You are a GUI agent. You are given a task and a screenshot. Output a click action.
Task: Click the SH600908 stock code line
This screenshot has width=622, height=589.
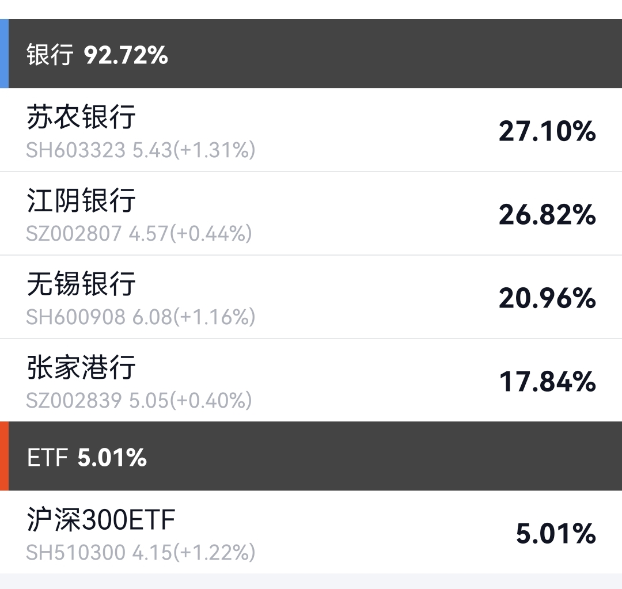pyautogui.click(x=141, y=317)
